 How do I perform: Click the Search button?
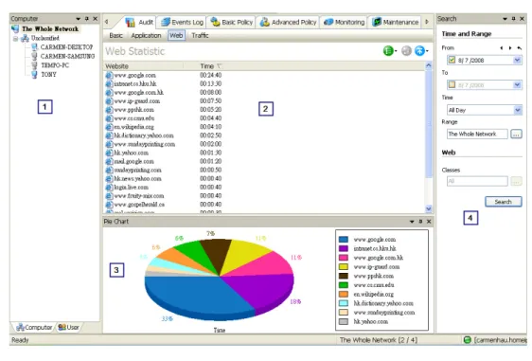click(504, 202)
